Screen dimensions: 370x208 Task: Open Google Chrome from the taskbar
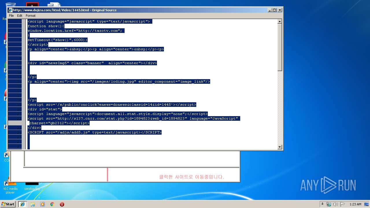tap(52, 204)
